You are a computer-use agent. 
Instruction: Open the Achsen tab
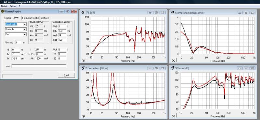[45, 18]
